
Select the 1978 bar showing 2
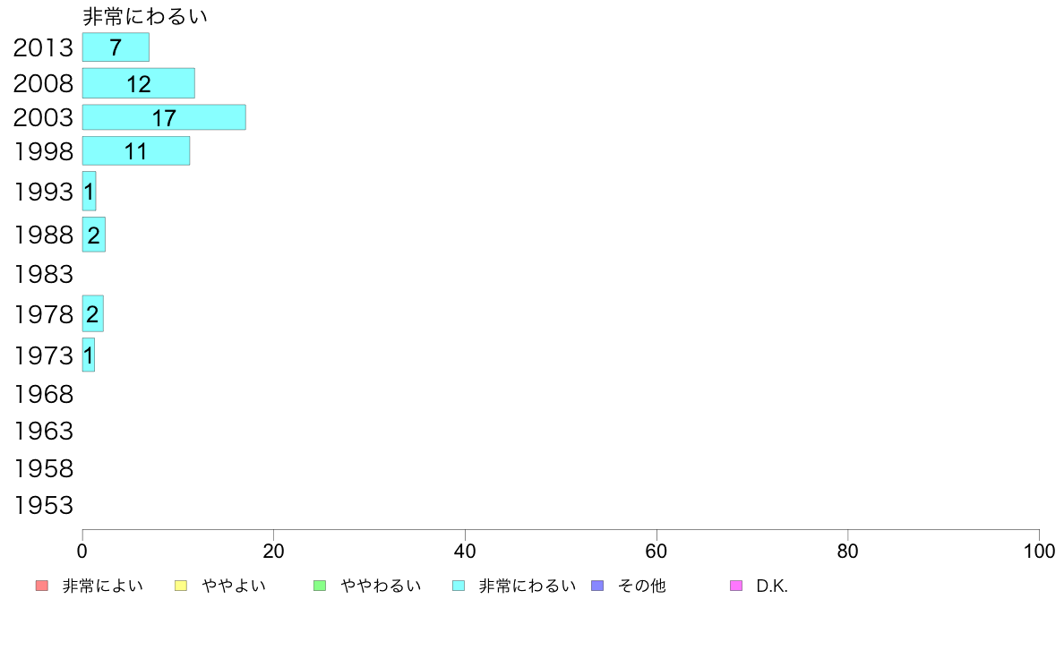(x=92, y=313)
